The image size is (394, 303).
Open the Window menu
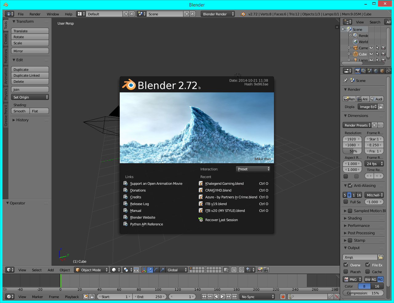tap(53, 14)
